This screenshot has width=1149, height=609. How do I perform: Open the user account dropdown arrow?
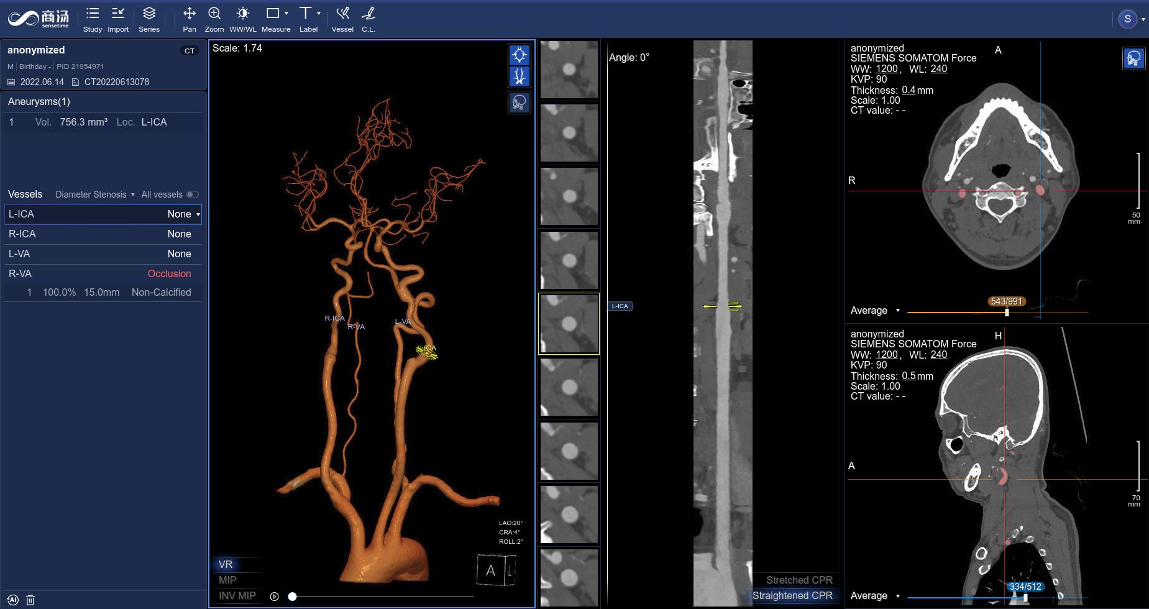coord(1143,19)
